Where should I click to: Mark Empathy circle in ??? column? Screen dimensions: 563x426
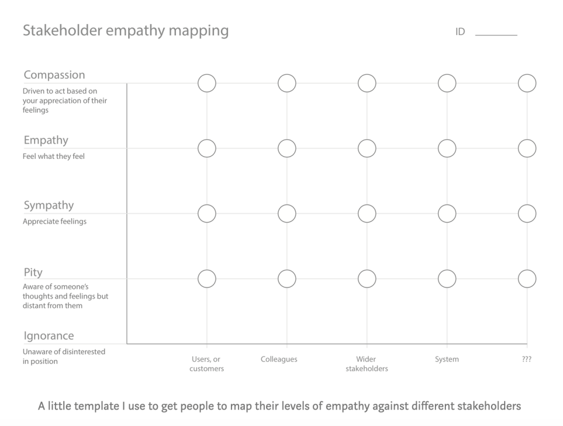tap(527, 148)
